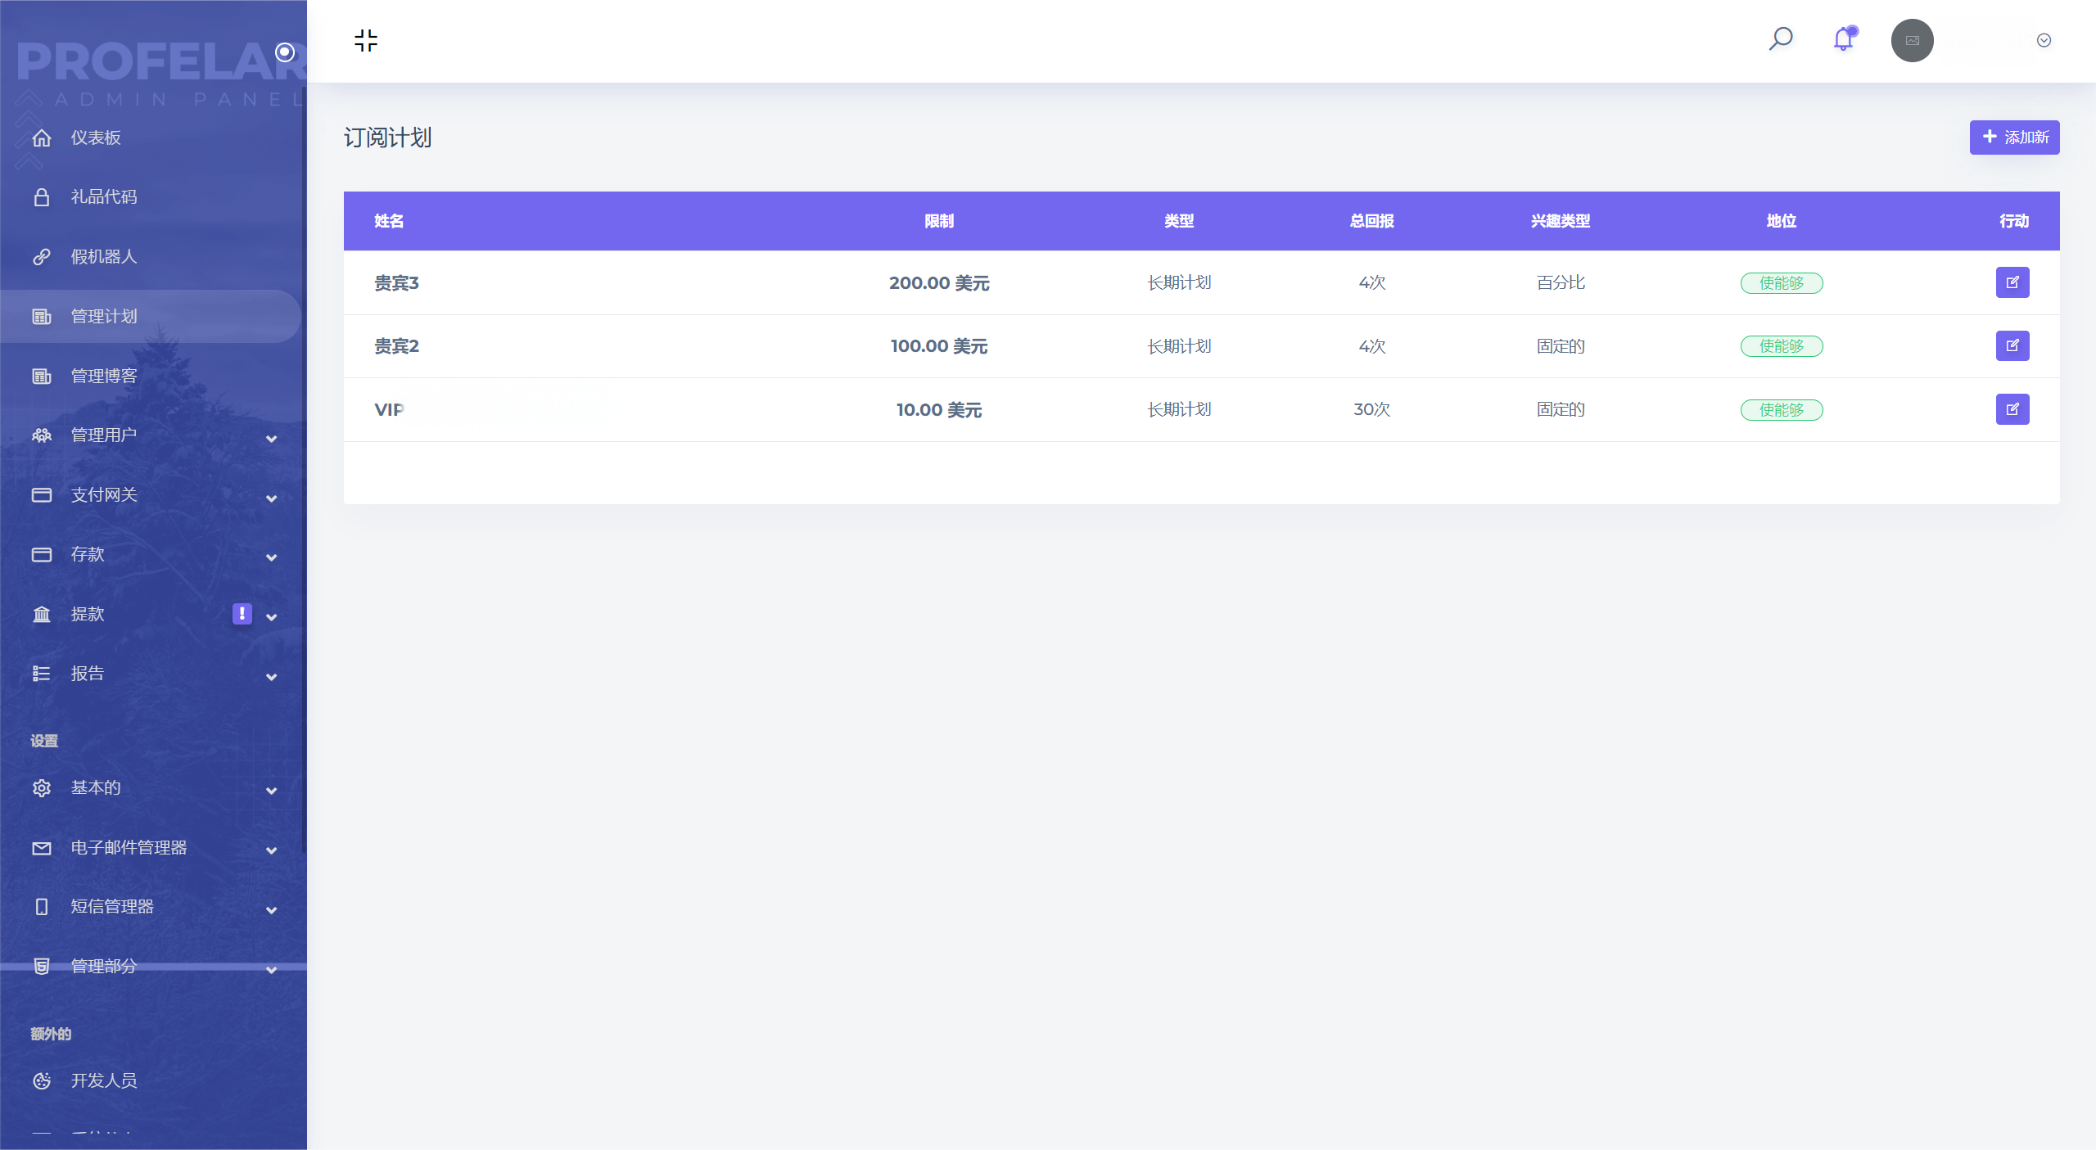Image resolution: width=2096 pixels, height=1150 pixels.
Task: Open the notification bell icon
Action: point(1843,39)
